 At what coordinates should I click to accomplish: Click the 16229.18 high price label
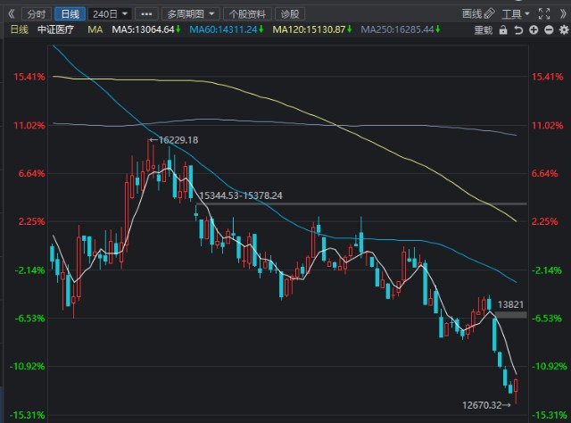point(177,140)
